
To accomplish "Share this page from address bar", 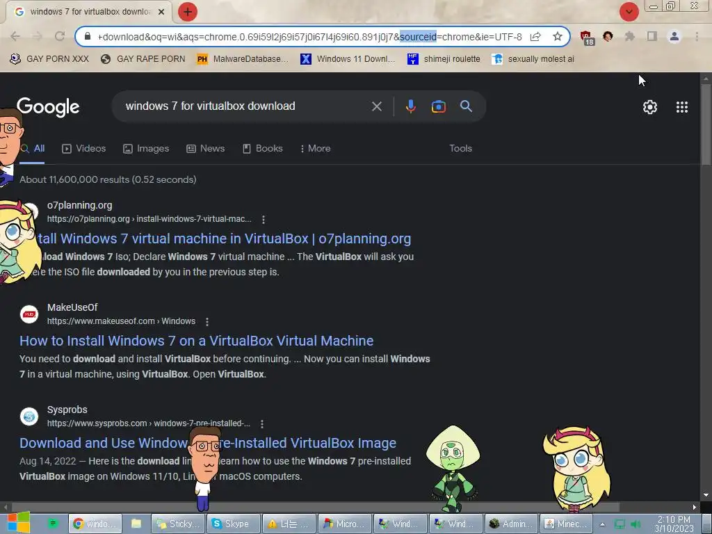I will pyautogui.click(x=535, y=36).
